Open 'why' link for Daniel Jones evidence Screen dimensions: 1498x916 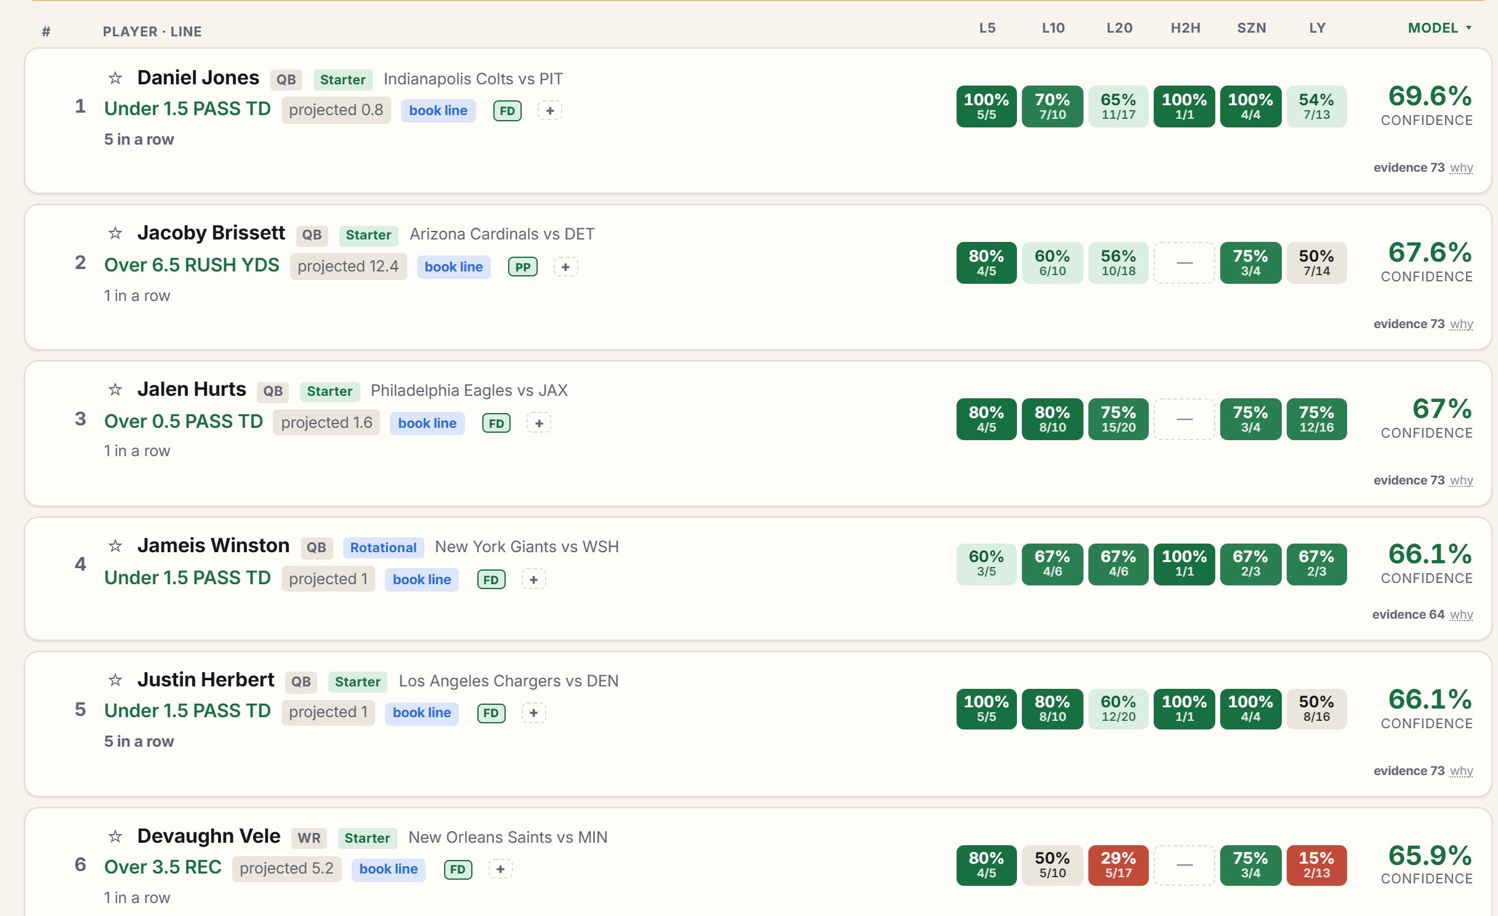[x=1461, y=168]
